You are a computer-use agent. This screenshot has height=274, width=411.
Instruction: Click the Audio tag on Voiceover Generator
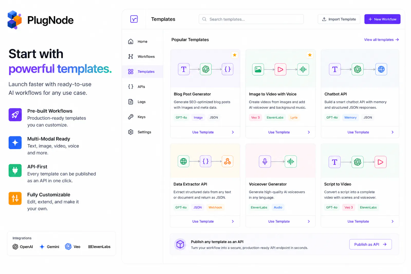278,207
